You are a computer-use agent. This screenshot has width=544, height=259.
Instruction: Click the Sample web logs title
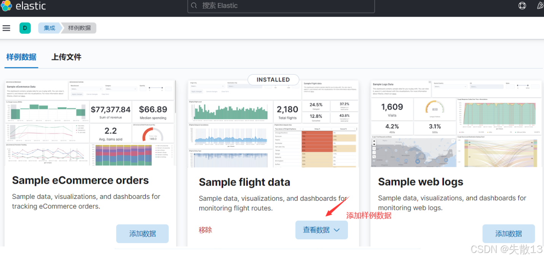pos(421,182)
